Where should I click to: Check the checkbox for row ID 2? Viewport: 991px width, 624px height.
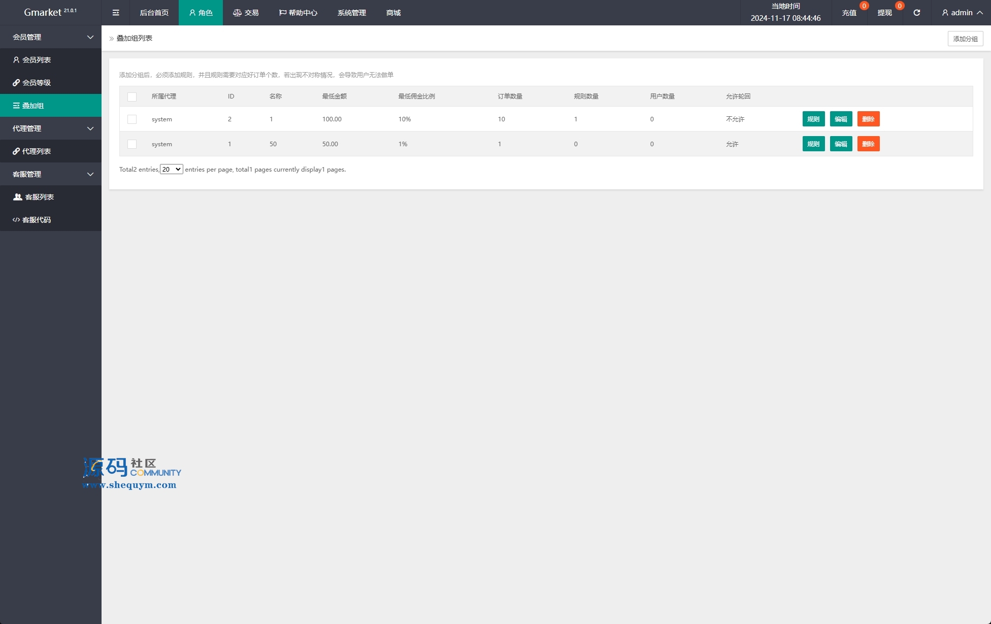tap(132, 119)
